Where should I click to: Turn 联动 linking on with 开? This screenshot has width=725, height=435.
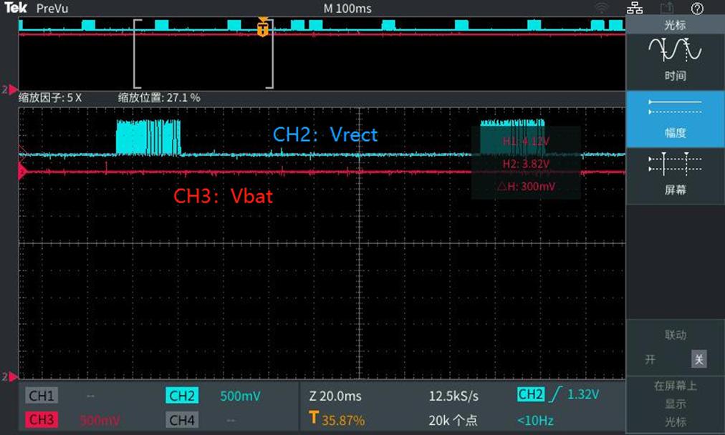tap(650, 359)
